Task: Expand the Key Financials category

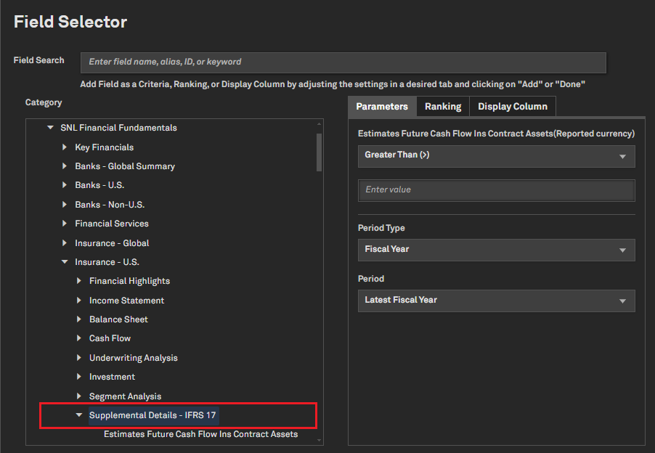Action: (x=65, y=147)
